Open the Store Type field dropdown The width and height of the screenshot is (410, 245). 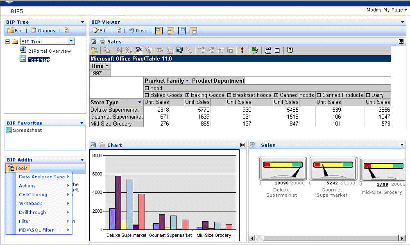[140, 102]
